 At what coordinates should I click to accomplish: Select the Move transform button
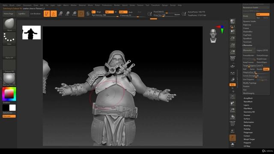tap(60, 14)
